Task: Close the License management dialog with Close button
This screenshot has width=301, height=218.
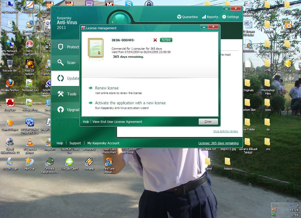Action: (208, 122)
